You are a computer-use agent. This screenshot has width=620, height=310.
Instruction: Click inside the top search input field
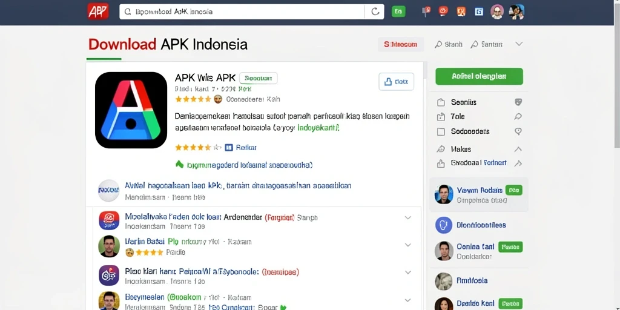[x=242, y=12]
